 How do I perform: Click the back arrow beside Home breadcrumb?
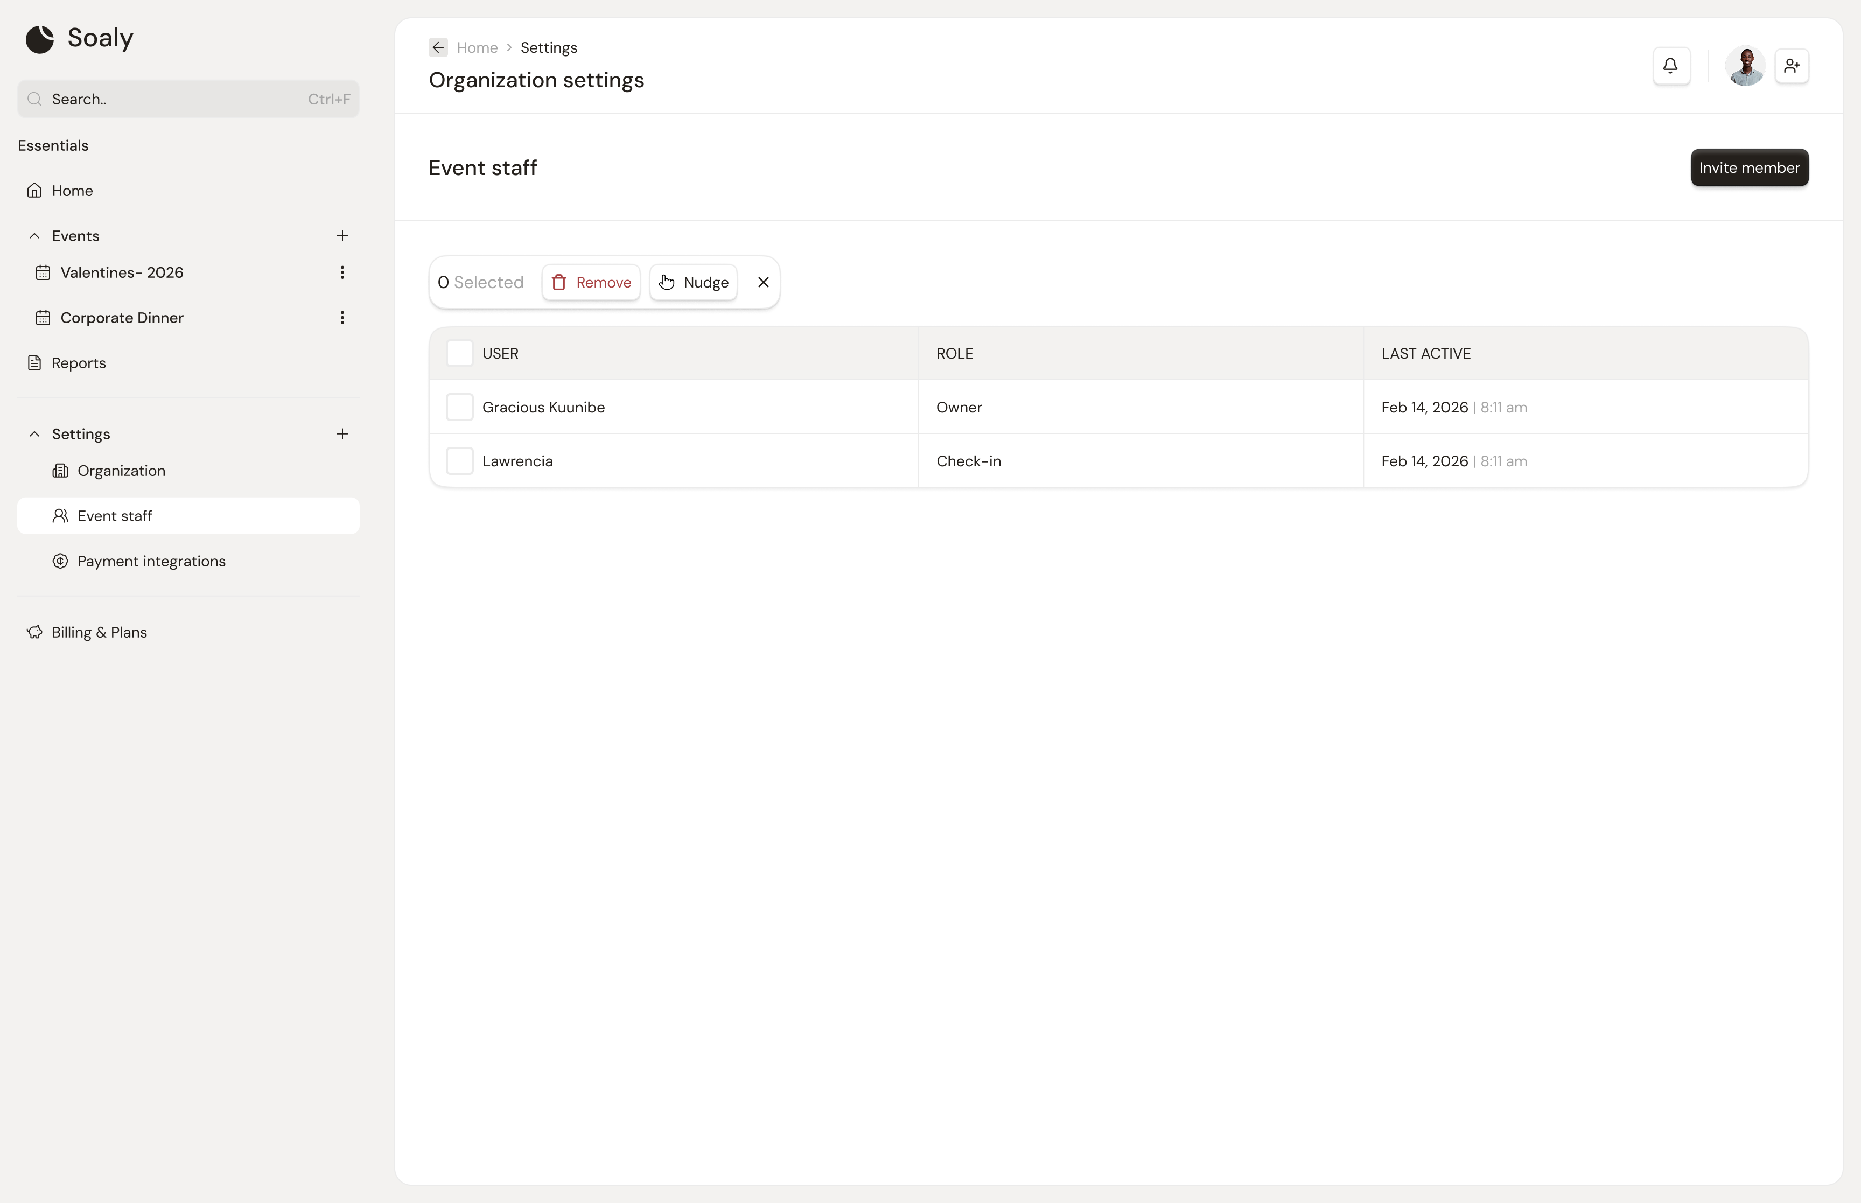coord(438,47)
